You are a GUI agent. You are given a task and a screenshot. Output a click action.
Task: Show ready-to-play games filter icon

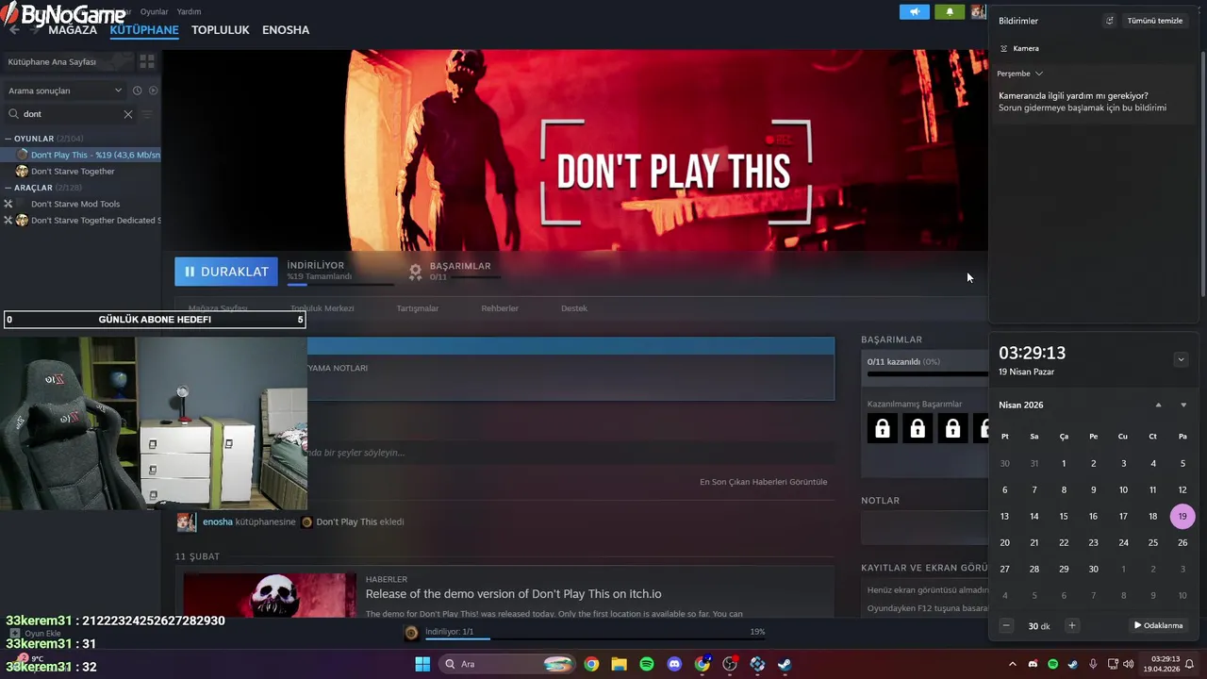point(154,91)
